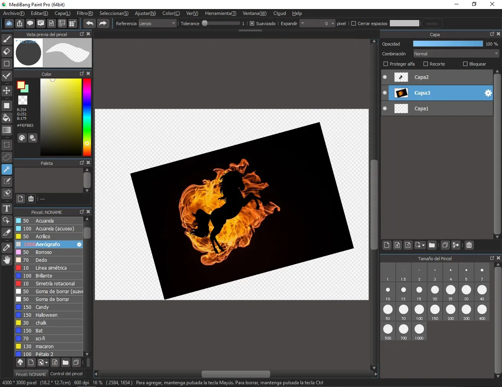Open the add-layer dropdown arrow in Capa panel
This screenshot has height=387, width=502.
click(423, 245)
